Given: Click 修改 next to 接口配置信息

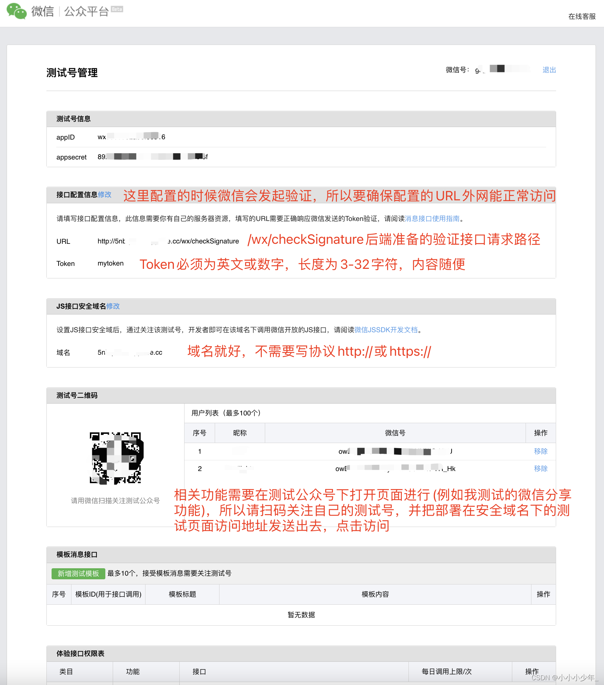Looking at the screenshot, I should tap(105, 195).
